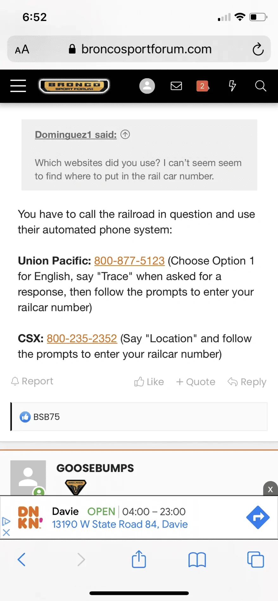Screen dimensions: 278x601
Task: Open the inbox envelope icon
Action: pos(176,86)
